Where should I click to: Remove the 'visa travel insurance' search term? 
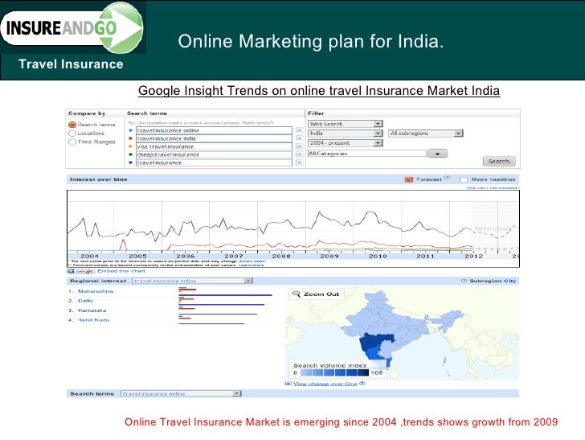point(299,146)
